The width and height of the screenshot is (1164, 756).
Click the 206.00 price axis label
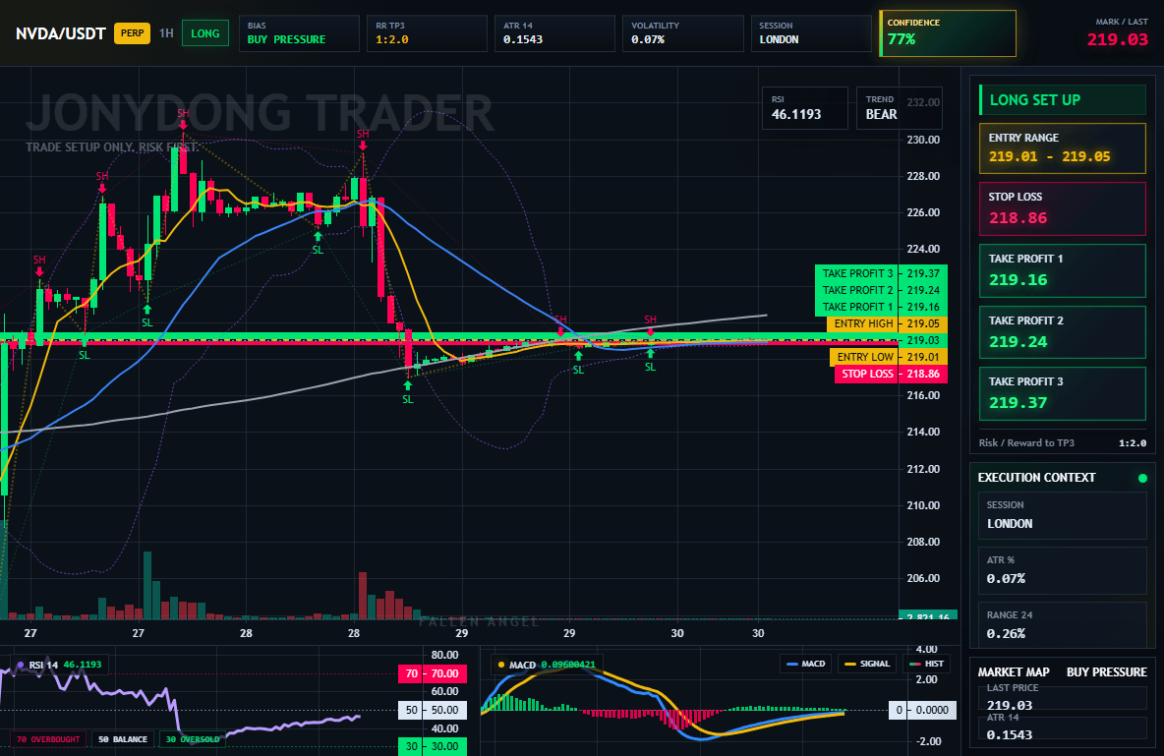click(923, 578)
